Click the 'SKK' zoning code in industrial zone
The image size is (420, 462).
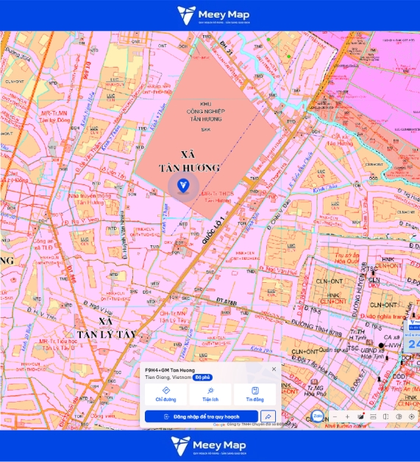pos(206,129)
